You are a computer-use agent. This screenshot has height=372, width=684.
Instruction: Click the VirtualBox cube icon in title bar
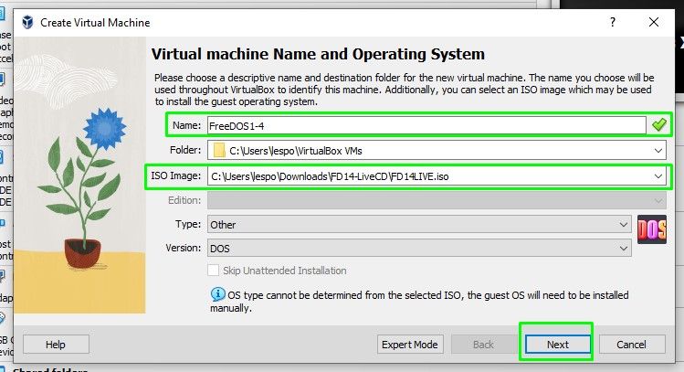[27, 22]
